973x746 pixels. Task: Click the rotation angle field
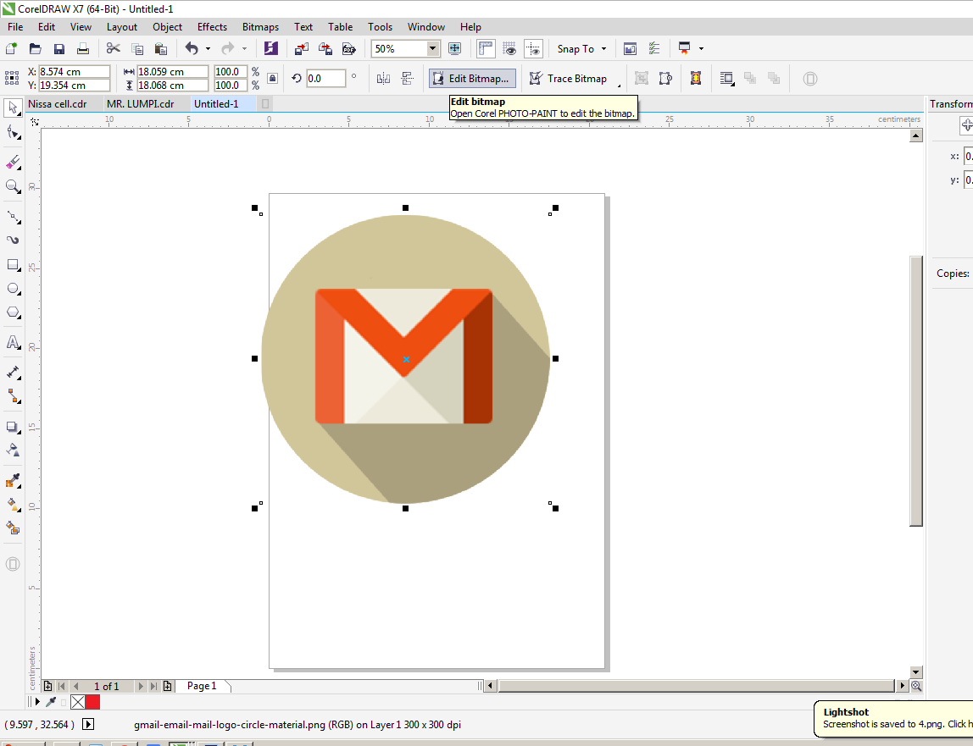325,78
